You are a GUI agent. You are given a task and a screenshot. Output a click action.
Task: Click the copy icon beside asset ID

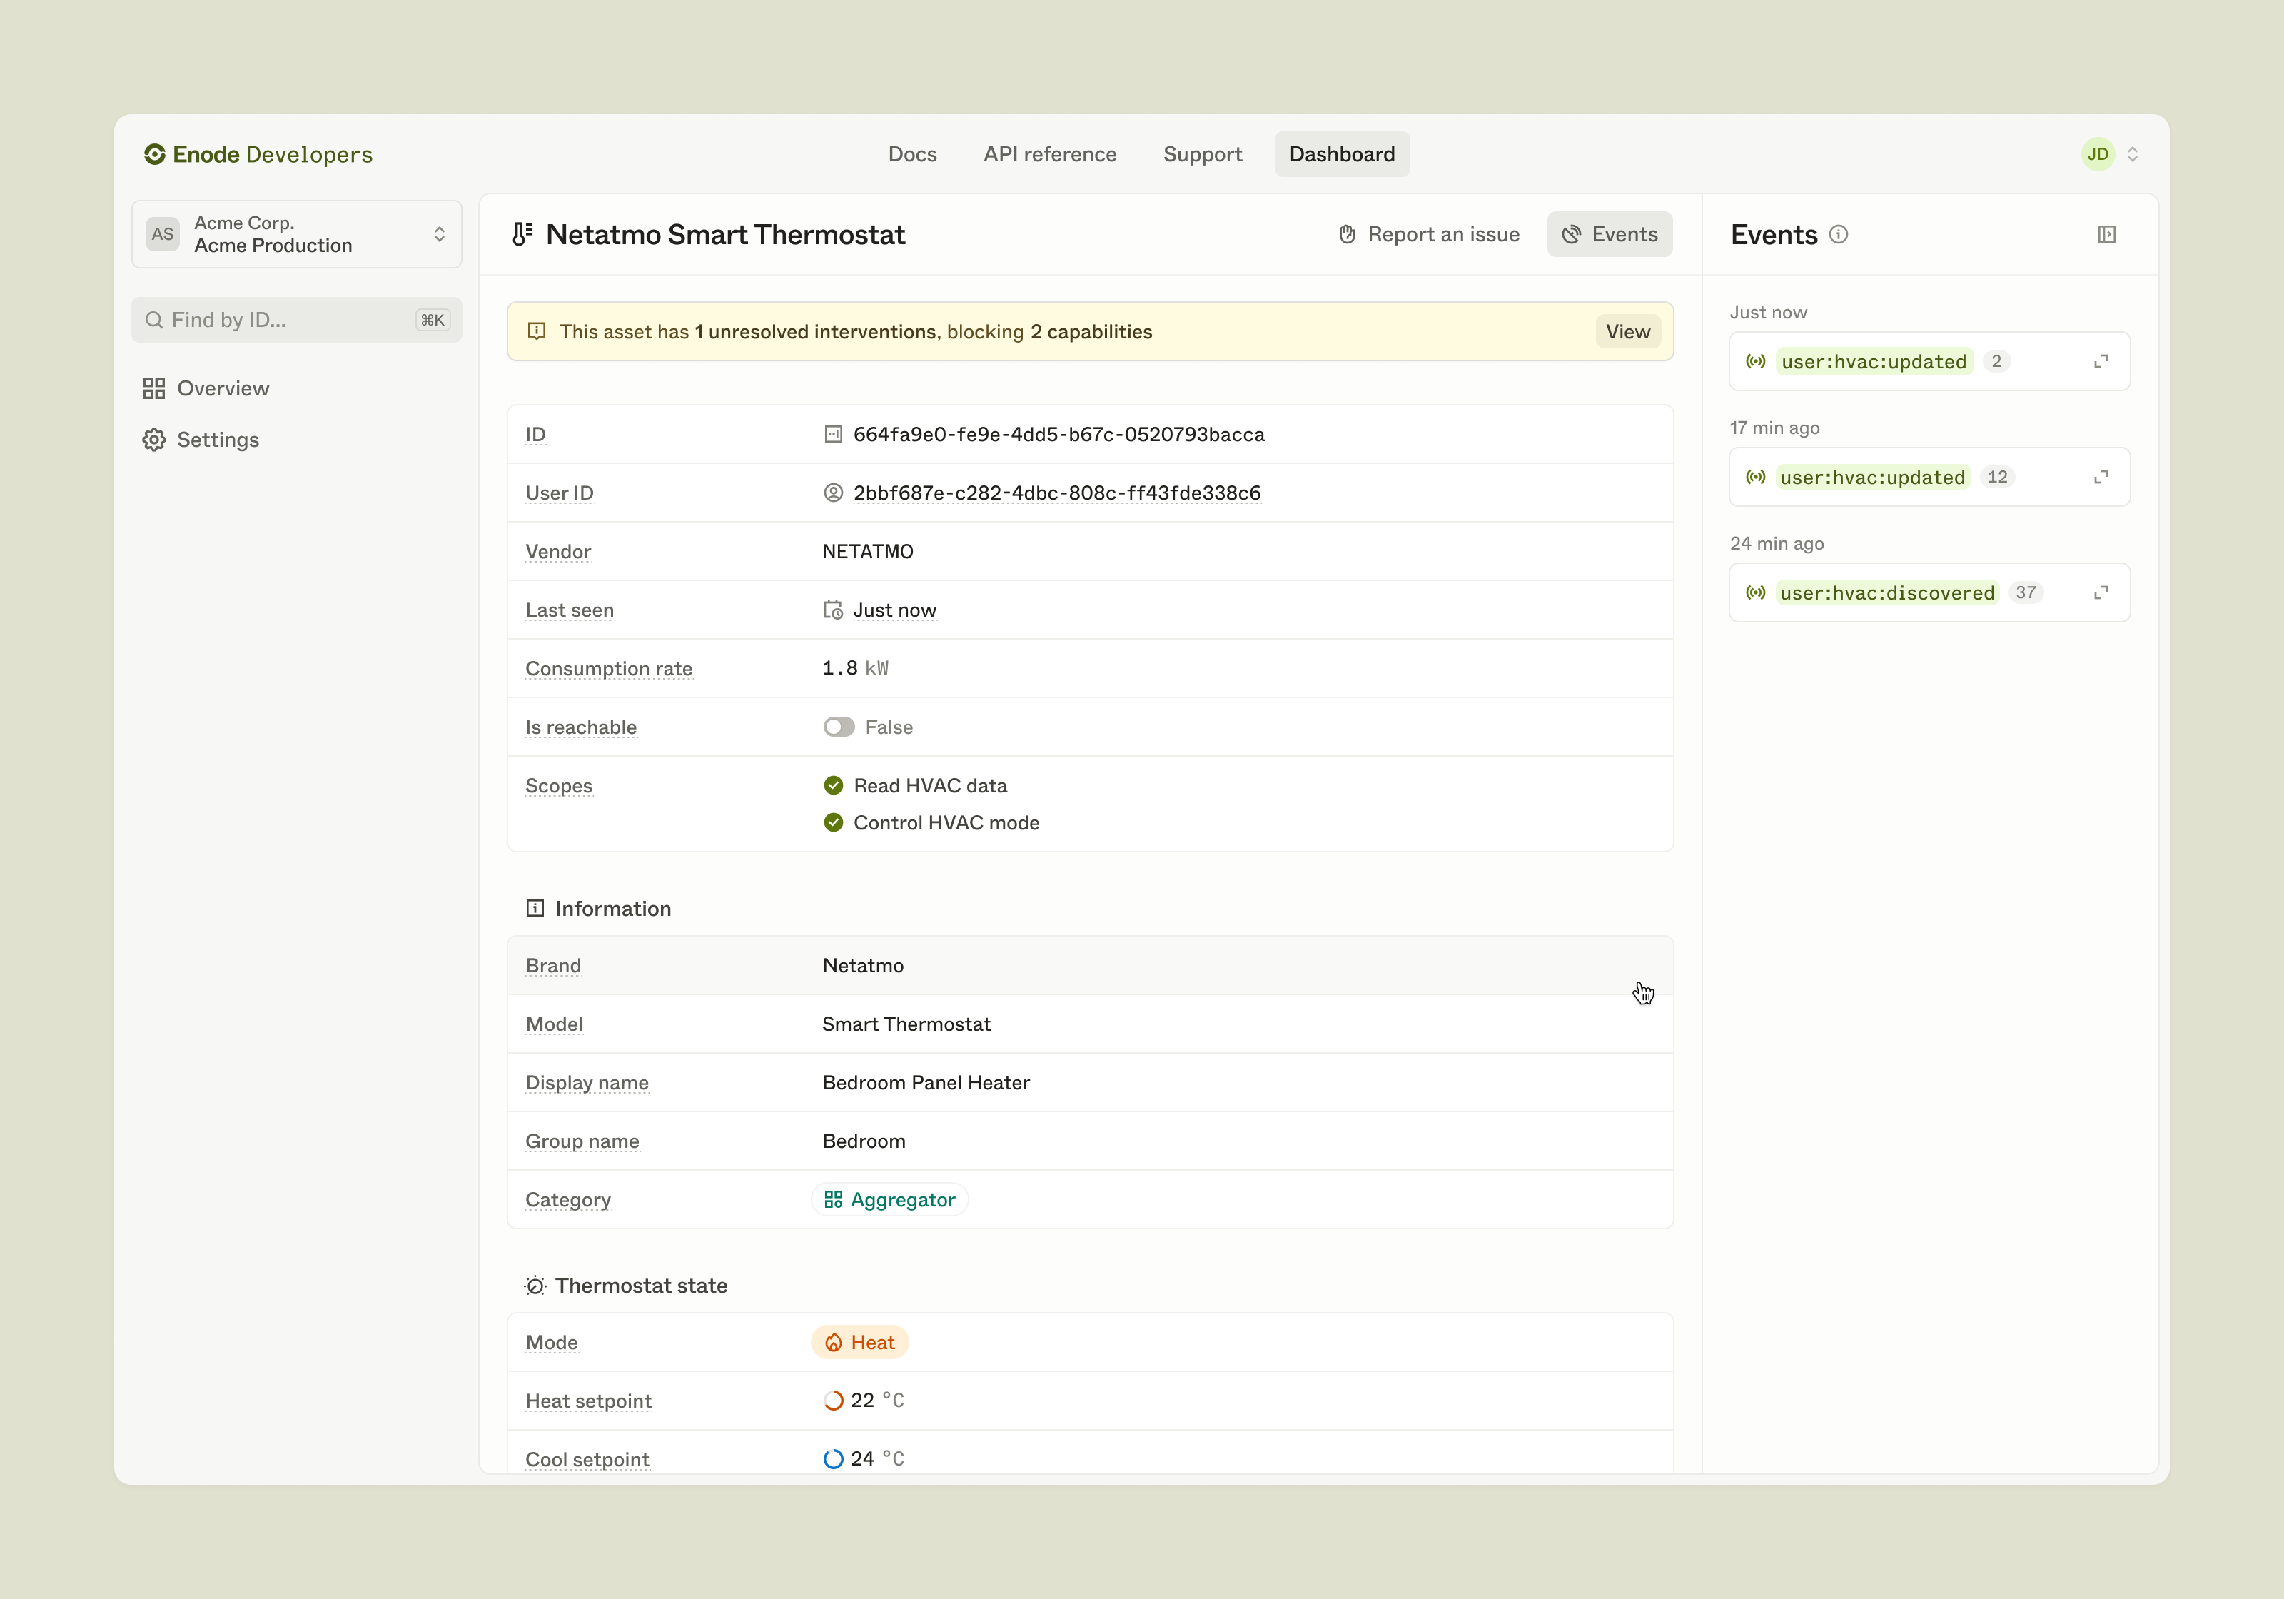point(833,434)
